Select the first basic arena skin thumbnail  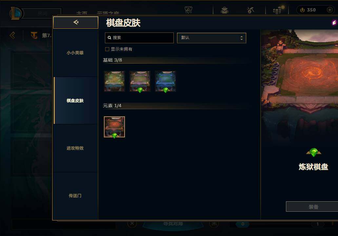coord(114,81)
